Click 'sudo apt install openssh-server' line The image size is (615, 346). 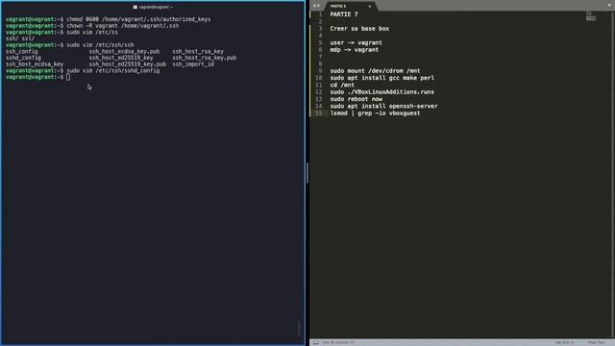tap(384, 107)
